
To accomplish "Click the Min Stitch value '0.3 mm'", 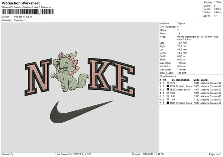I will pyautogui.click(x=181, y=66).
